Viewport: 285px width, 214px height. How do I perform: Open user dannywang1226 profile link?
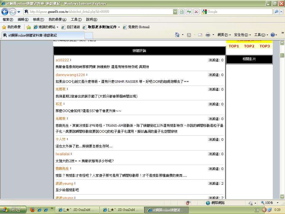pyautogui.click(x=70, y=75)
